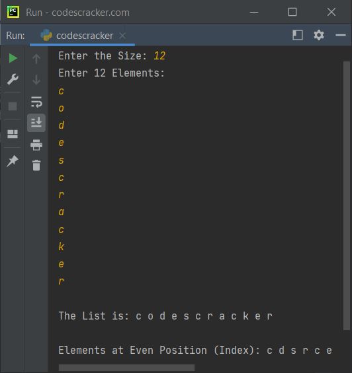This screenshot has width=352, height=373.
Task: Pin the run tab with pin icon
Action: [x=13, y=161]
